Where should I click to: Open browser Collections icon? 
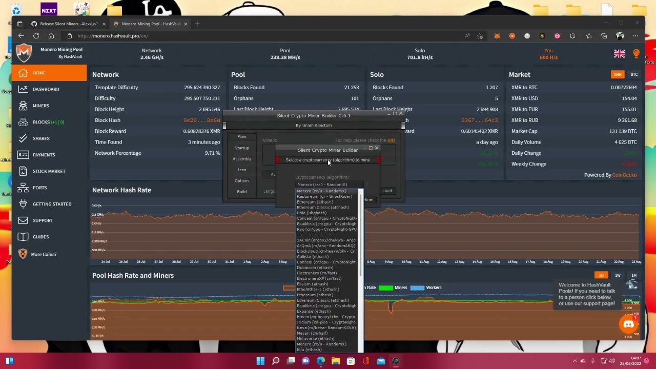604,36
